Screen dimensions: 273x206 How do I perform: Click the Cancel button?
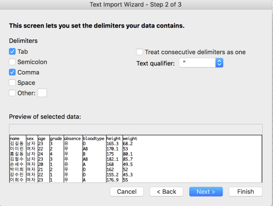pyautogui.click(x=127, y=192)
